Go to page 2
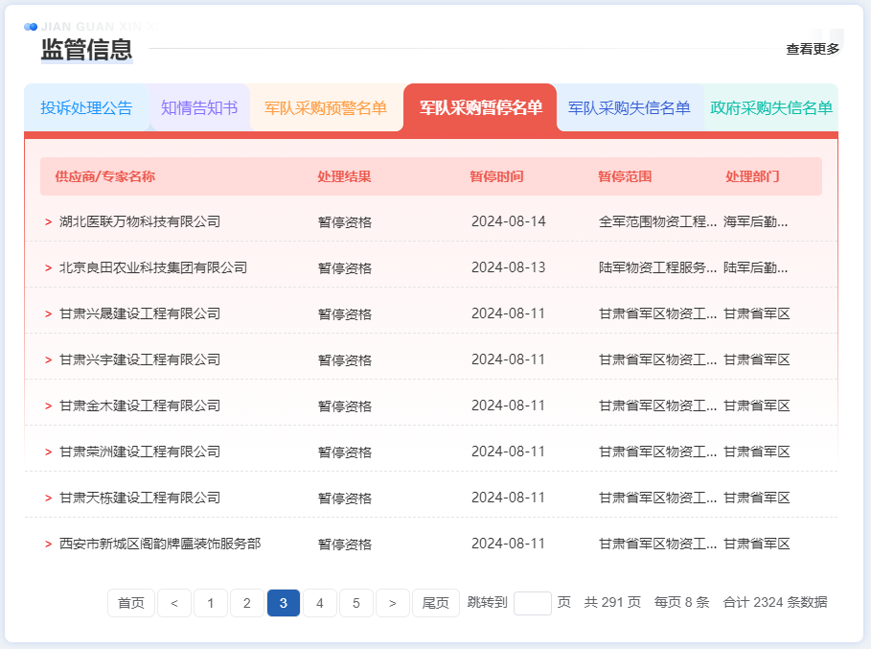 pos(247,603)
